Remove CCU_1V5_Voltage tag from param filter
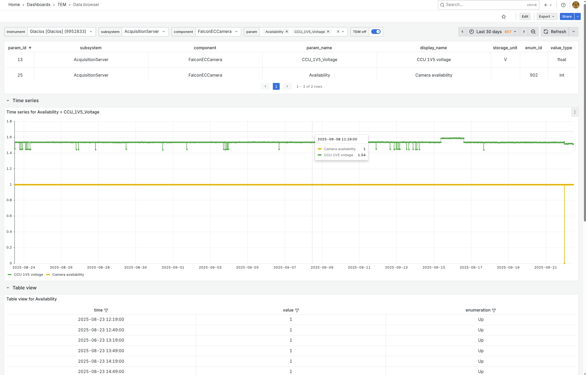The width and height of the screenshot is (586, 375). pyautogui.click(x=328, y=32)
